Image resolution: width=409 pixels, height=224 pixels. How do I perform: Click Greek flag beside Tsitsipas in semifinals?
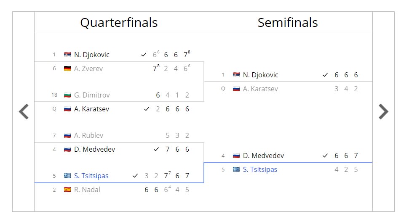click(x=236, y=169)
